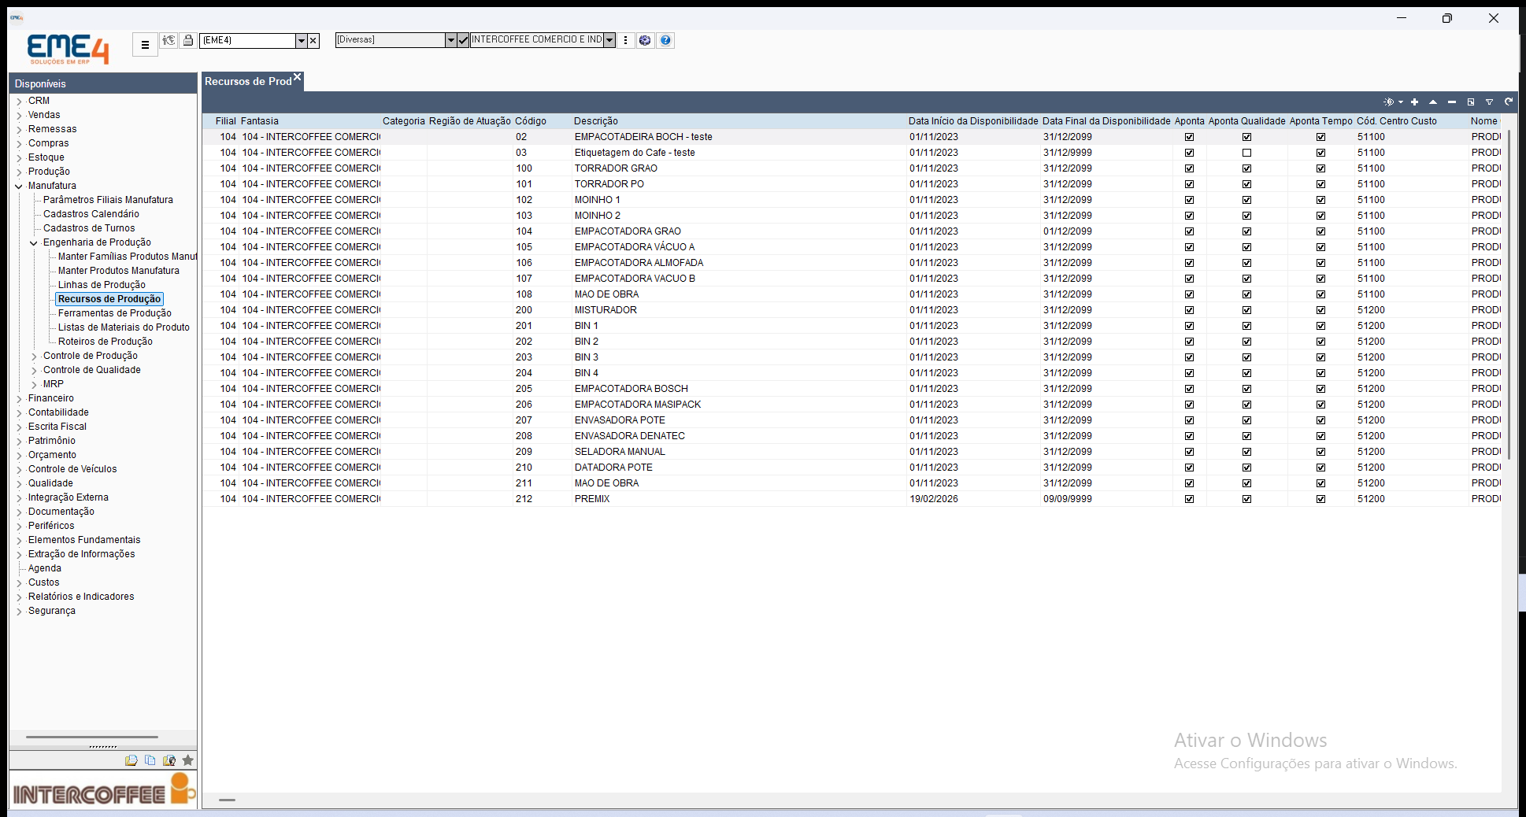This screenshot has width=1526, height=817.
Task: Open the three-dots options menu
Action: [626, 40]
